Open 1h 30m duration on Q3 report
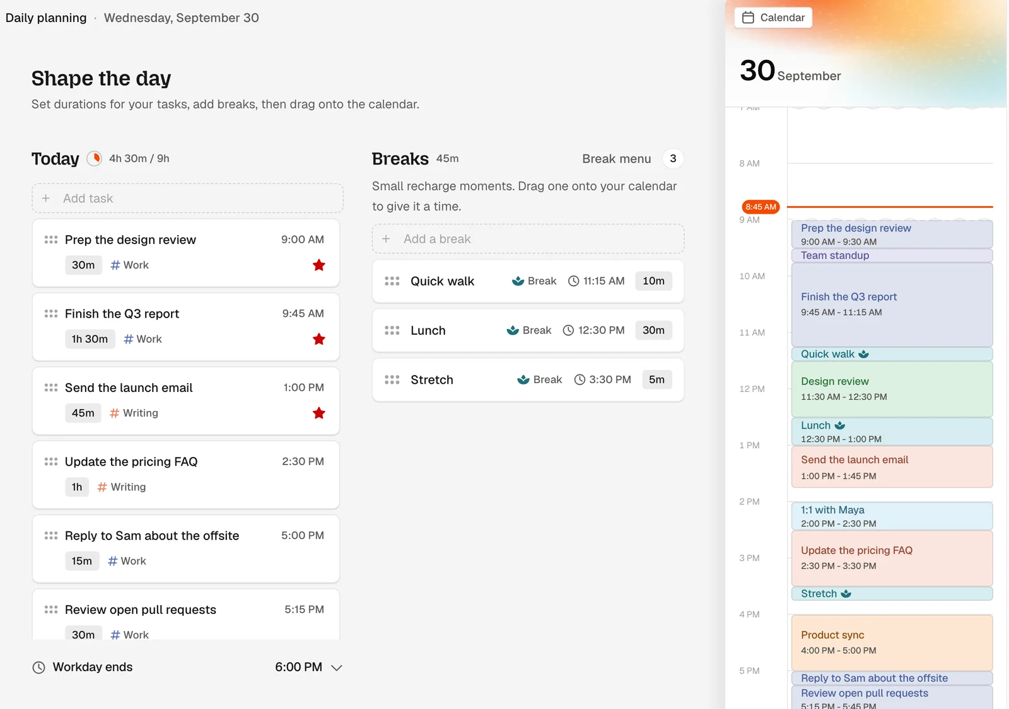The image size is (1009, 709). coord(90,339)
